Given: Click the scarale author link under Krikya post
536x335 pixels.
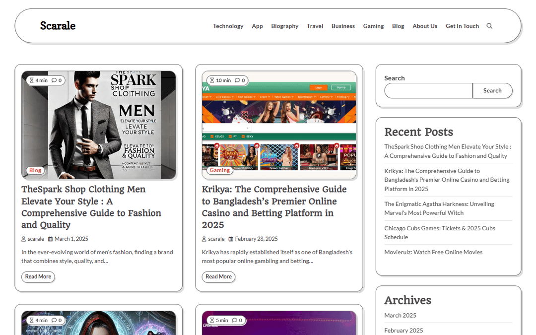Looking at the screenshot, I should tap(216, 239).
